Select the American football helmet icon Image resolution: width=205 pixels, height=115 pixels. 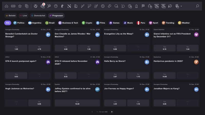[116, 6]
